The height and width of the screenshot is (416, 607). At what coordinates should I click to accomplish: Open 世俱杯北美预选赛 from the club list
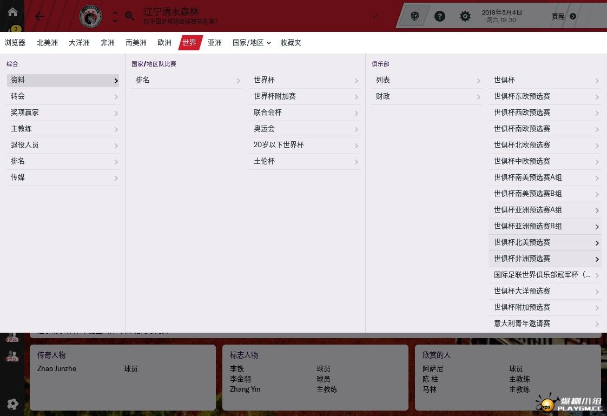pyautogui.click(x=545, y=242)
